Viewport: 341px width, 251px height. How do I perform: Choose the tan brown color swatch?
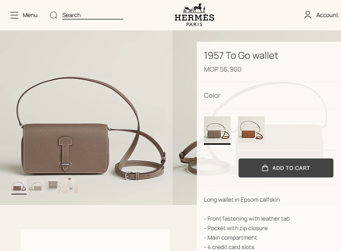pos(251,130)
